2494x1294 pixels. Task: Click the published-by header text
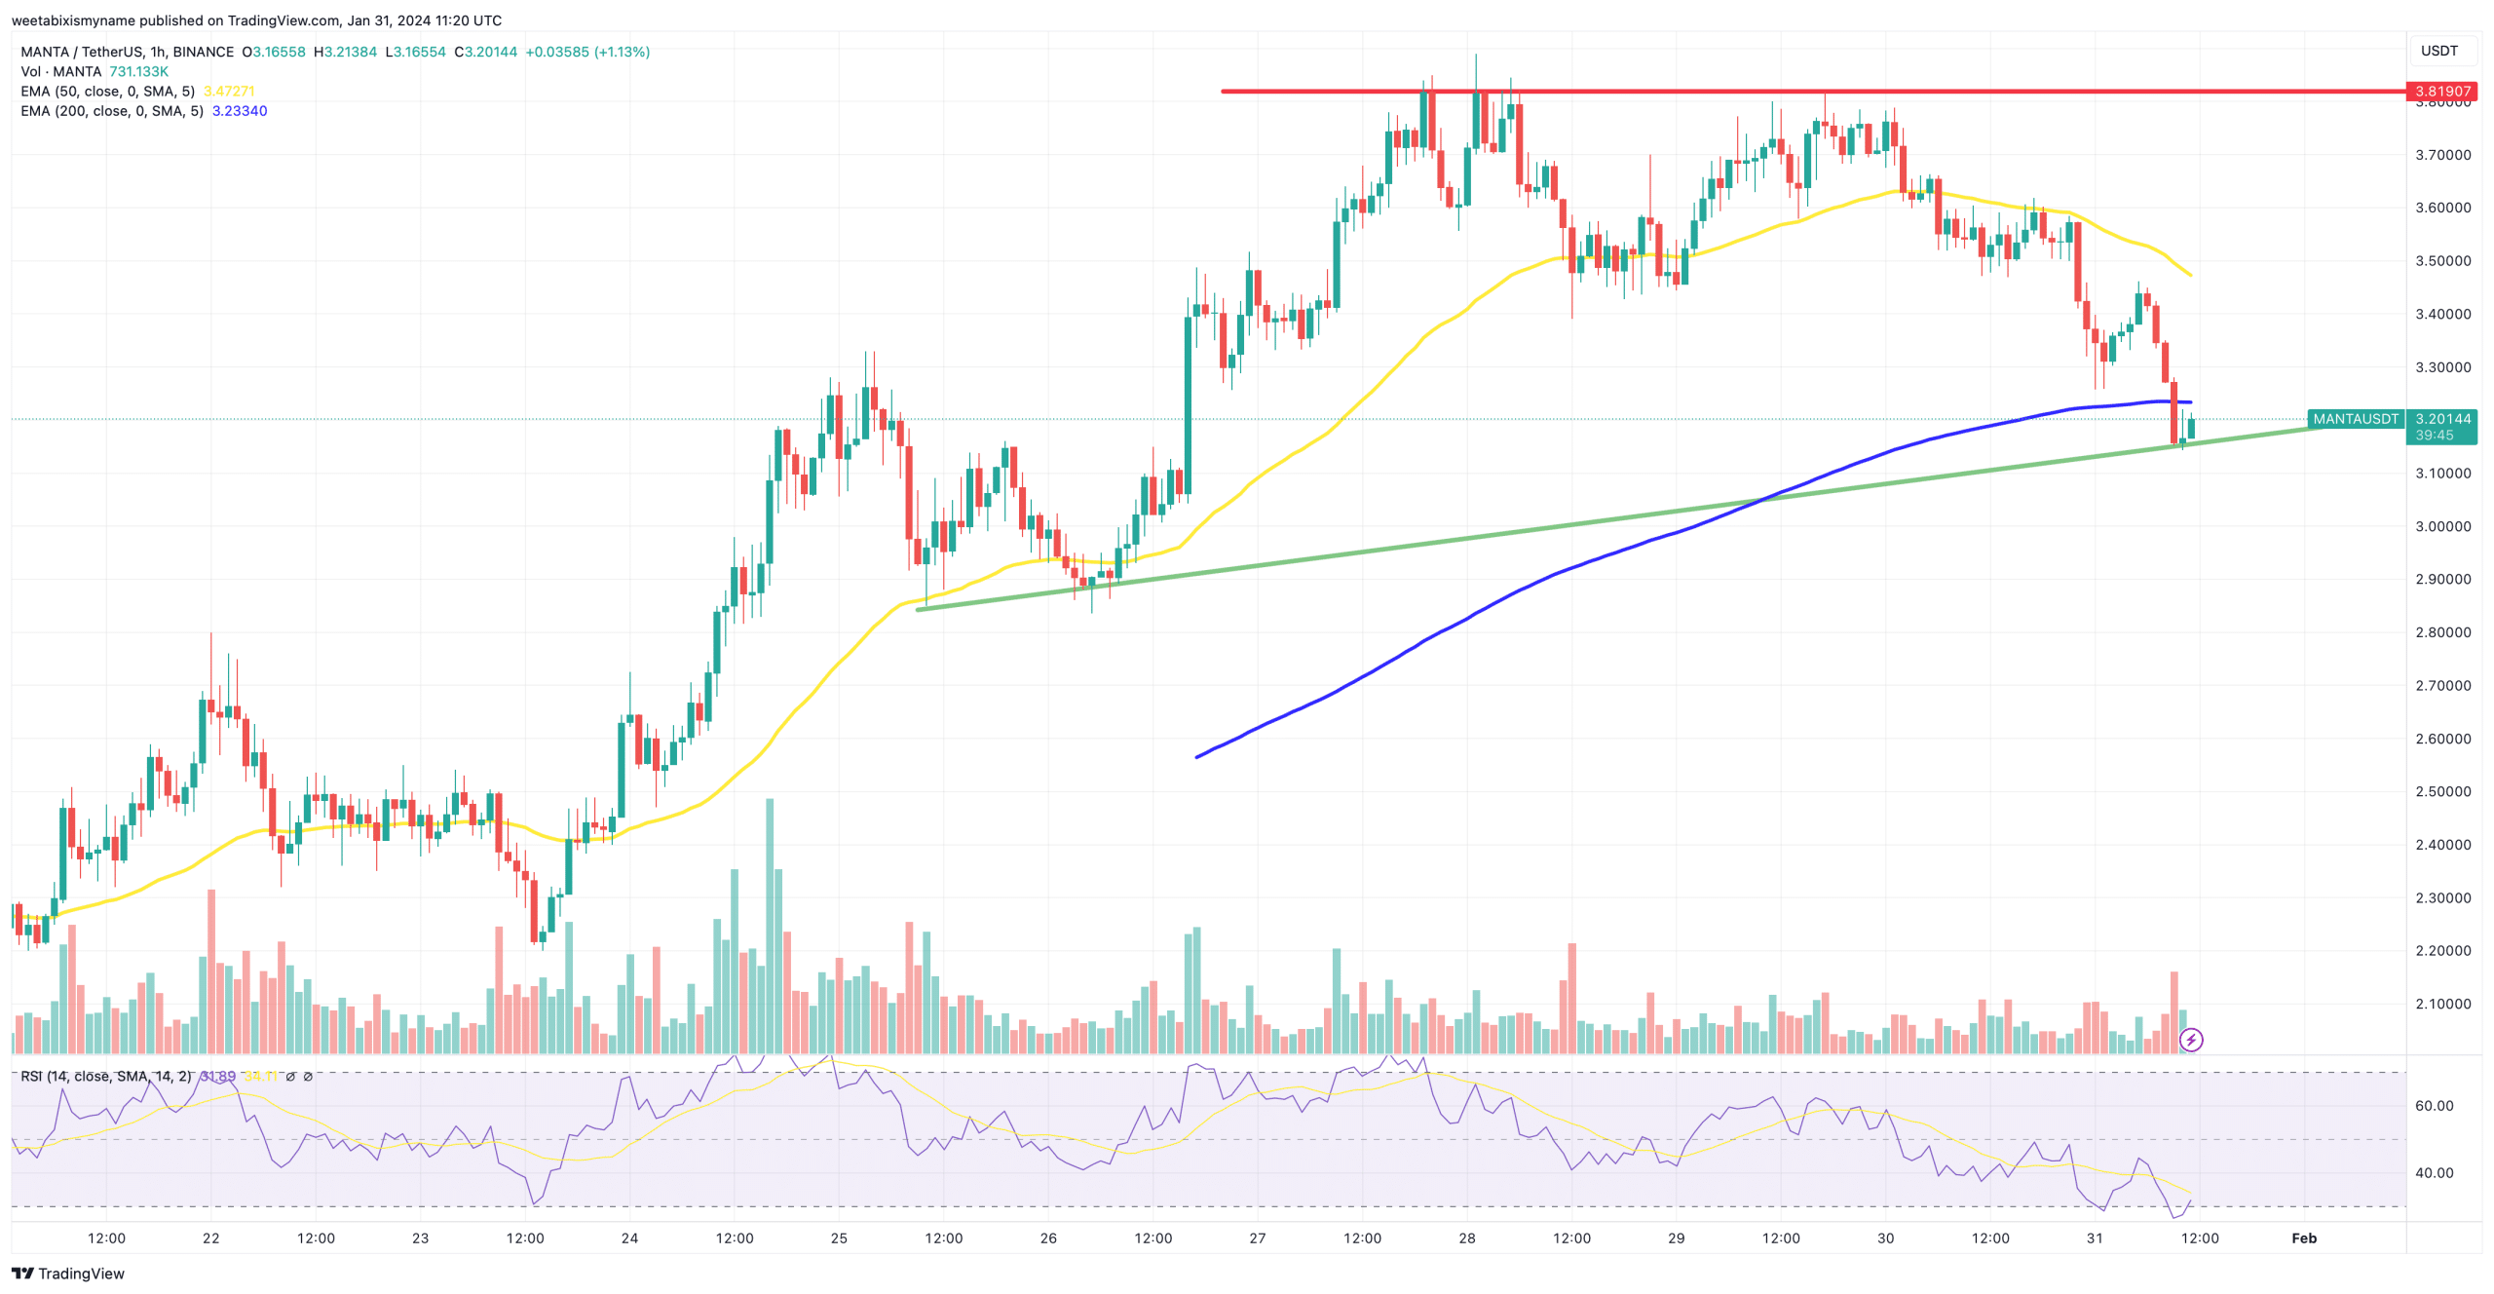[x=256, y=20]
